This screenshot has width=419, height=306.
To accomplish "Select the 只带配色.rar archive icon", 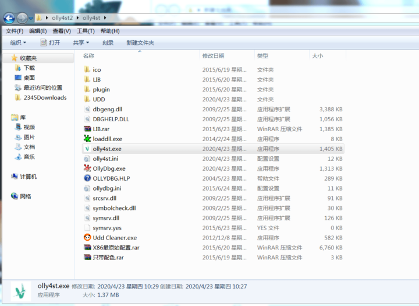I will [x=87, y=258].
